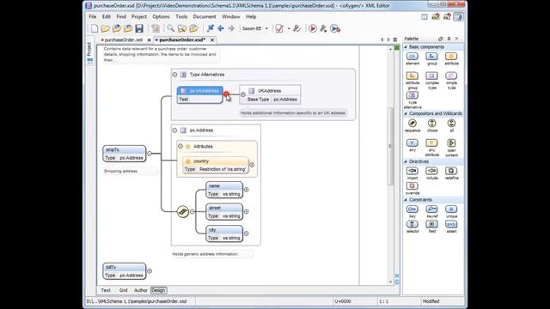Image resolution: width=550 pixels, height=309 pixels.
Task: Close the purchaseOrder.xsd tab
Action: 212,40
